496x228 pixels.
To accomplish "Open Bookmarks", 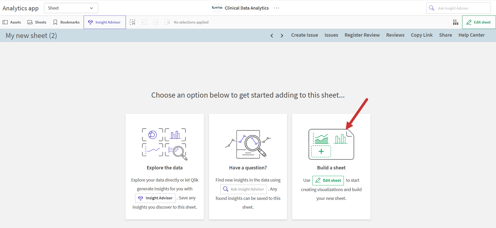I will [66, 22].
